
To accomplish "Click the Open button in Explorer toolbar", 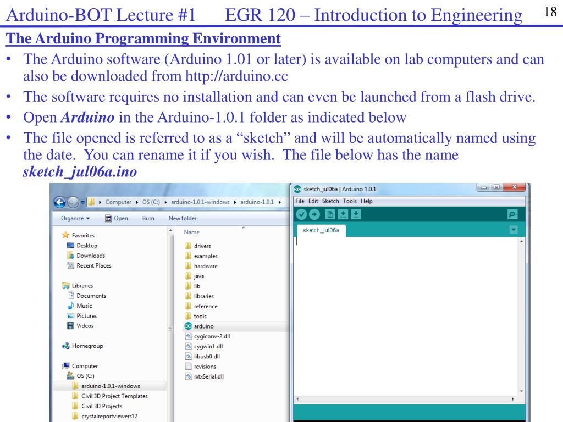I will click(117, 218).
